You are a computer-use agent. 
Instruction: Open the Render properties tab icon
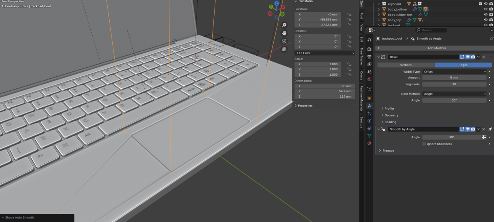[x=369, y=49]
